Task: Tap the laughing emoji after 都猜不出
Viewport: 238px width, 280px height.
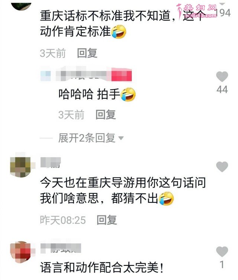Action: click(x=166, y=198)
